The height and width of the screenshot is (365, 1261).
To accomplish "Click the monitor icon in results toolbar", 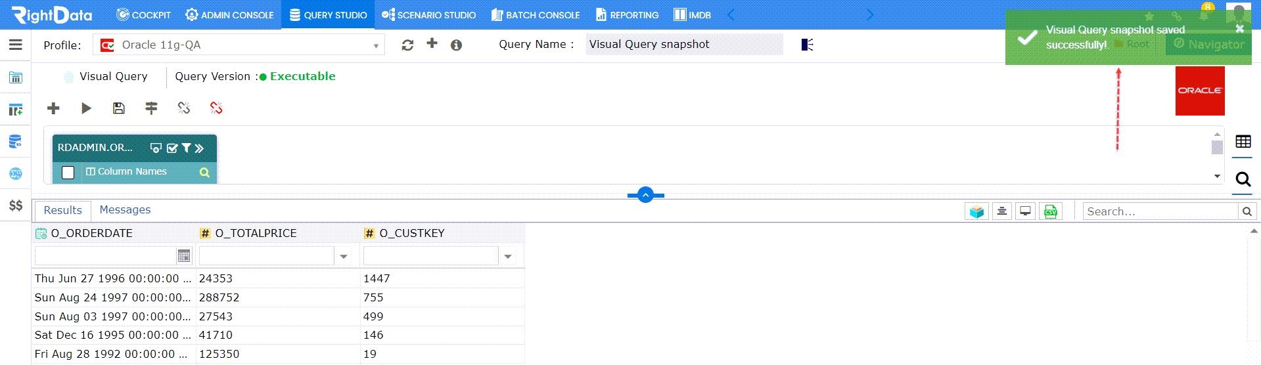I will point(1025,211).
